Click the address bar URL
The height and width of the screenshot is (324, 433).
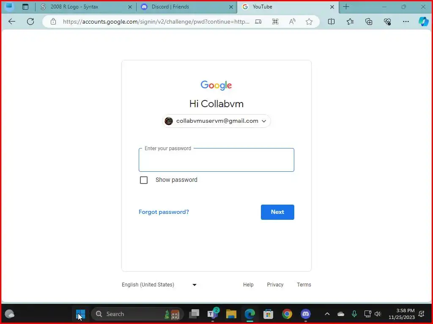click(156, 22)
